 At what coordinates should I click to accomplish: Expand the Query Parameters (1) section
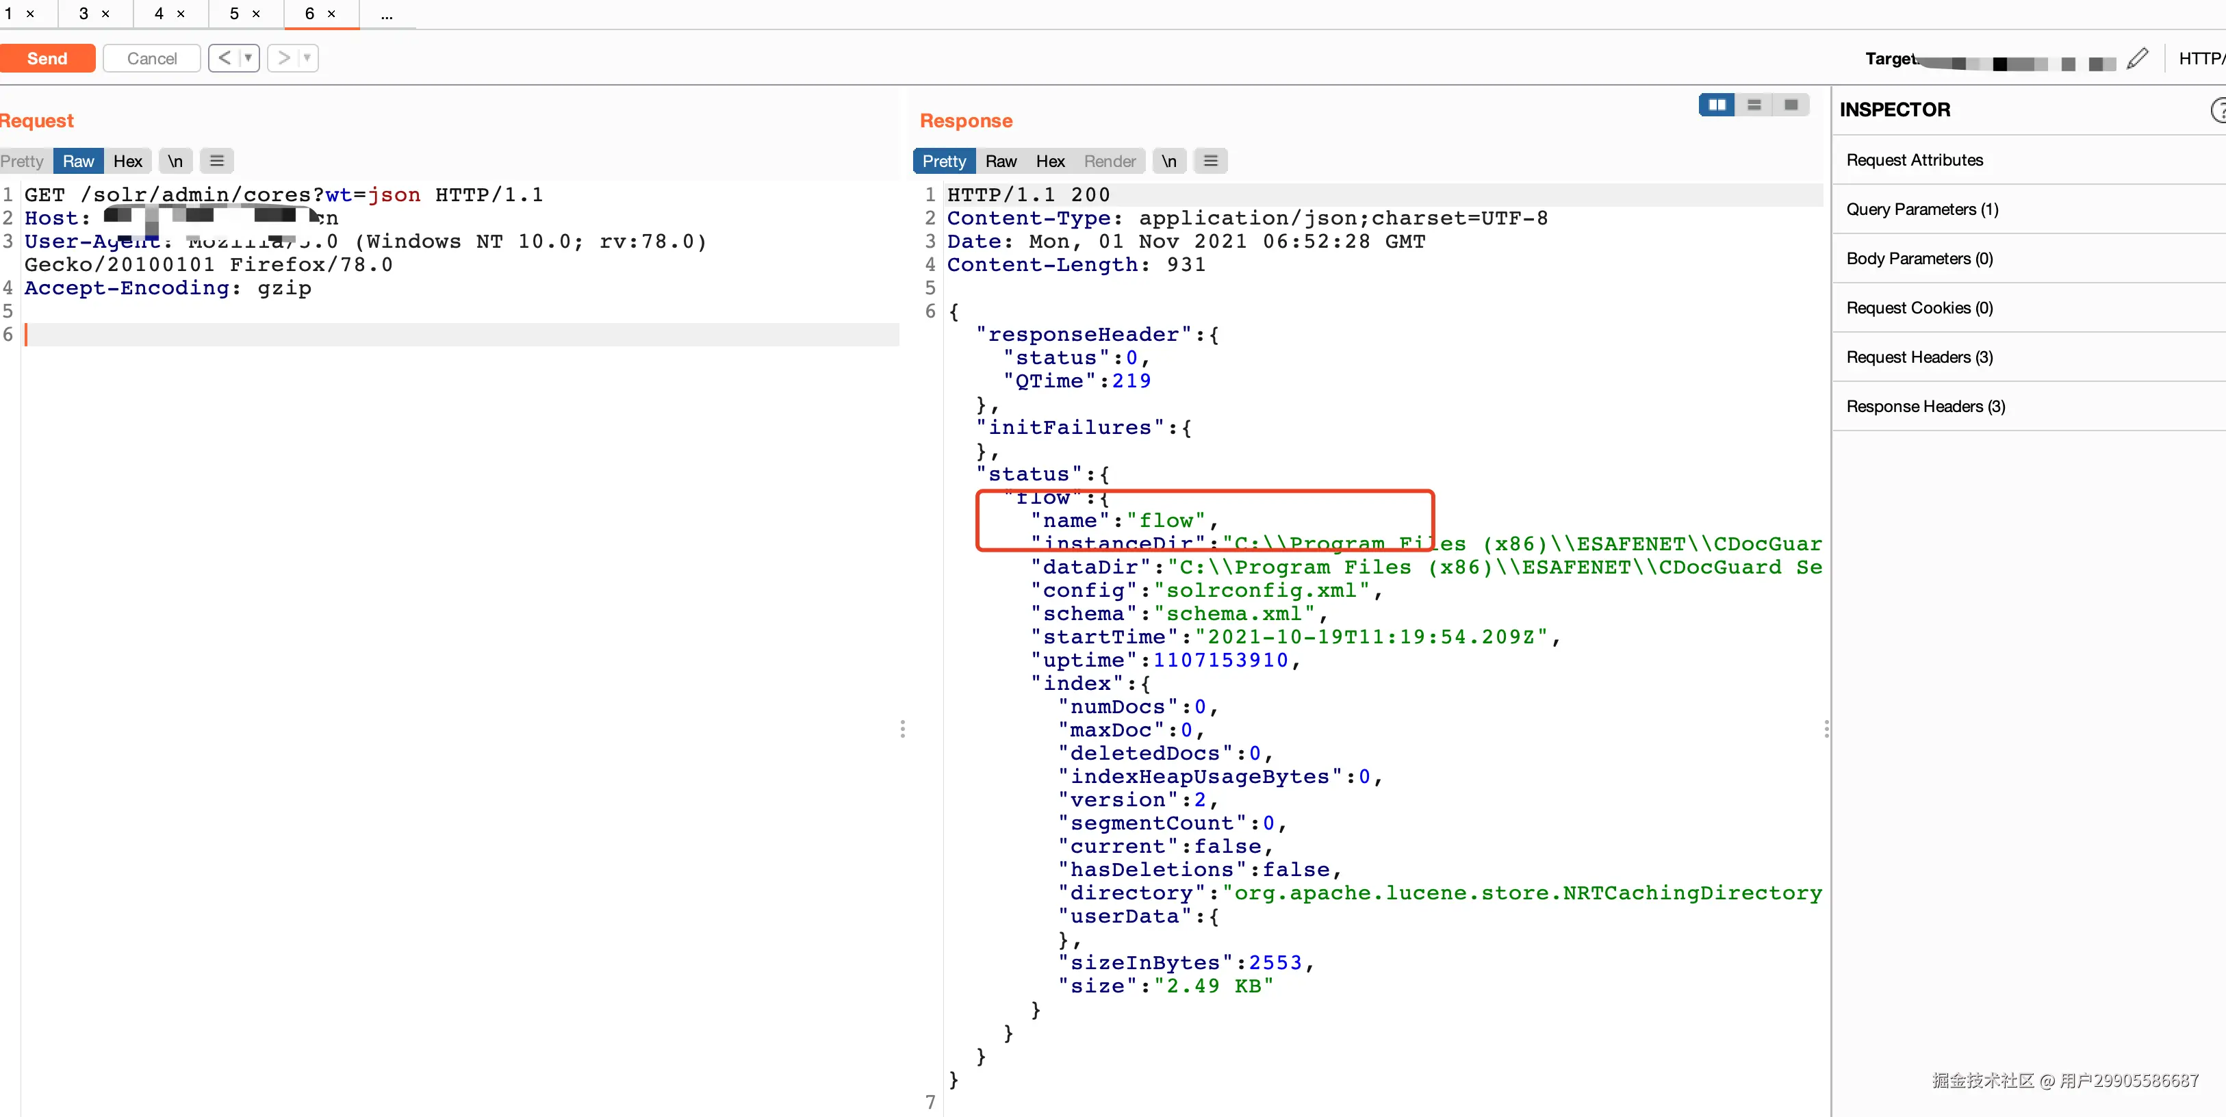pyautogui.click(x=1922, y=209)
